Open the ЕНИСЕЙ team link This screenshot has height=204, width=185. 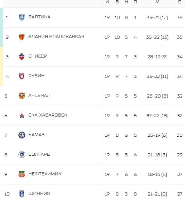[x=38, y=56]
